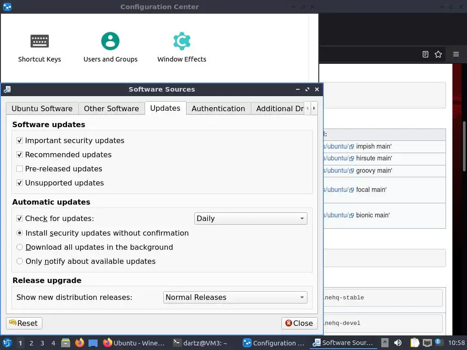Click external link icon beside focal main
The width and height of the screenshot is (467, 350).
pyautogui.click(x=352, y=190)
